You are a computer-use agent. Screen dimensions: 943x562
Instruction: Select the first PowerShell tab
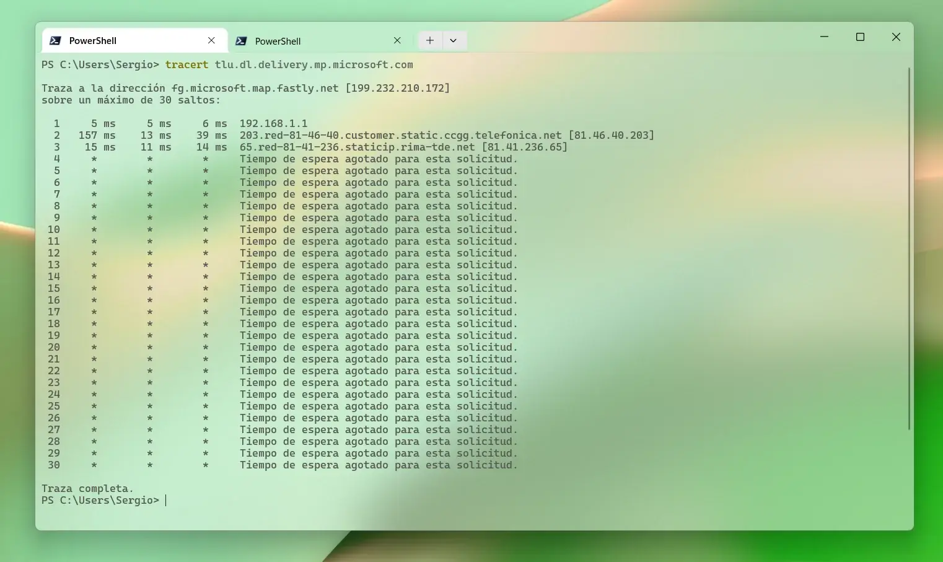134,40
